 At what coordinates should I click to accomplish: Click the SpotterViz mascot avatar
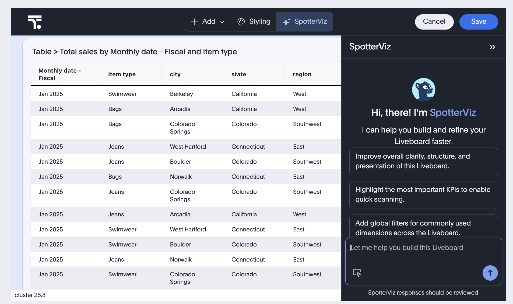pyautogui.click(x=424, y=90)
